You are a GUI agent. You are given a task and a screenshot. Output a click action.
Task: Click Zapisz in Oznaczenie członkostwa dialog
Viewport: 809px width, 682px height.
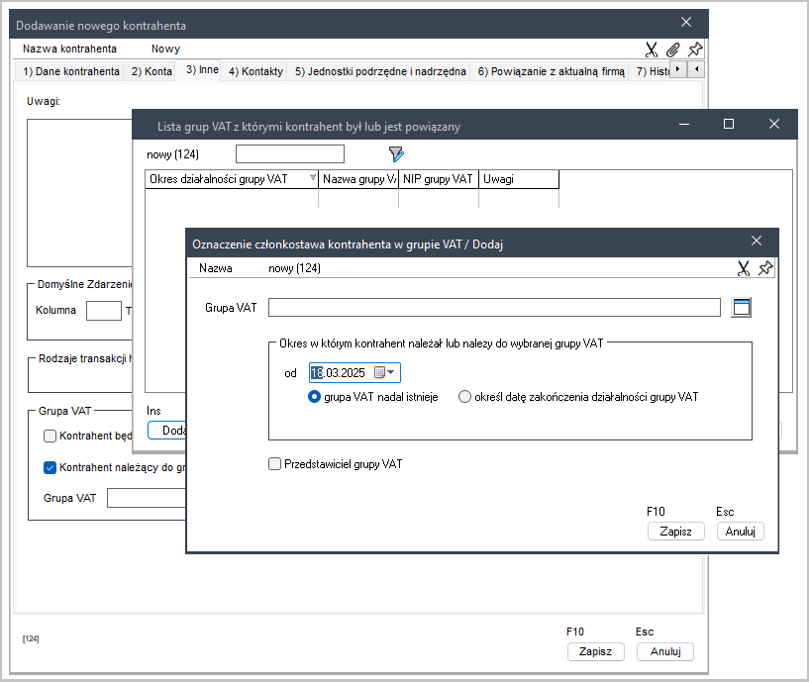675,532
